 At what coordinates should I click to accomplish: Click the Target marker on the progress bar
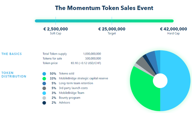(112, 21)
